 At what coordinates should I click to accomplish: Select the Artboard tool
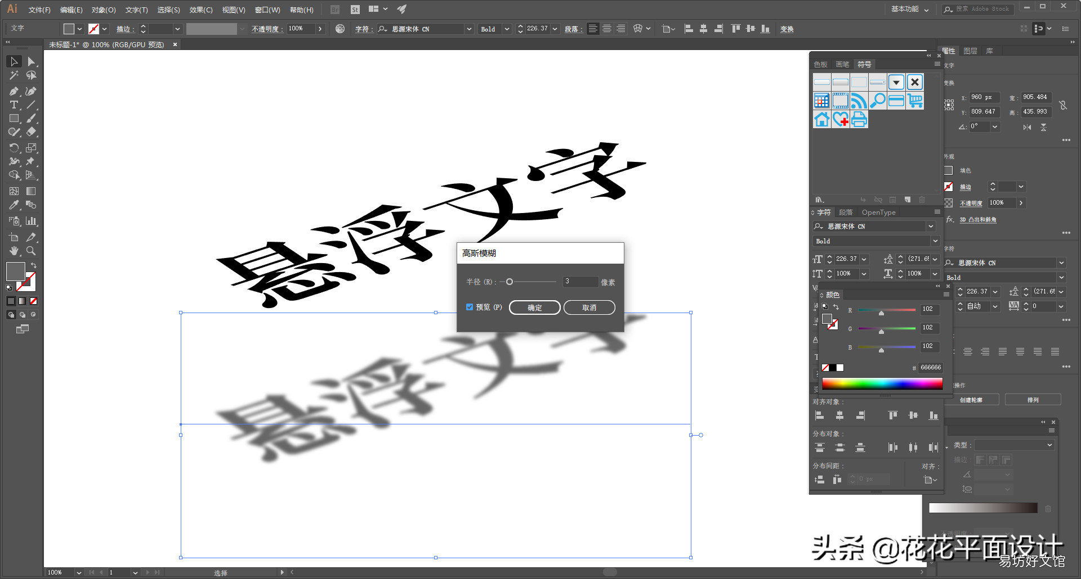coord(14,237)
